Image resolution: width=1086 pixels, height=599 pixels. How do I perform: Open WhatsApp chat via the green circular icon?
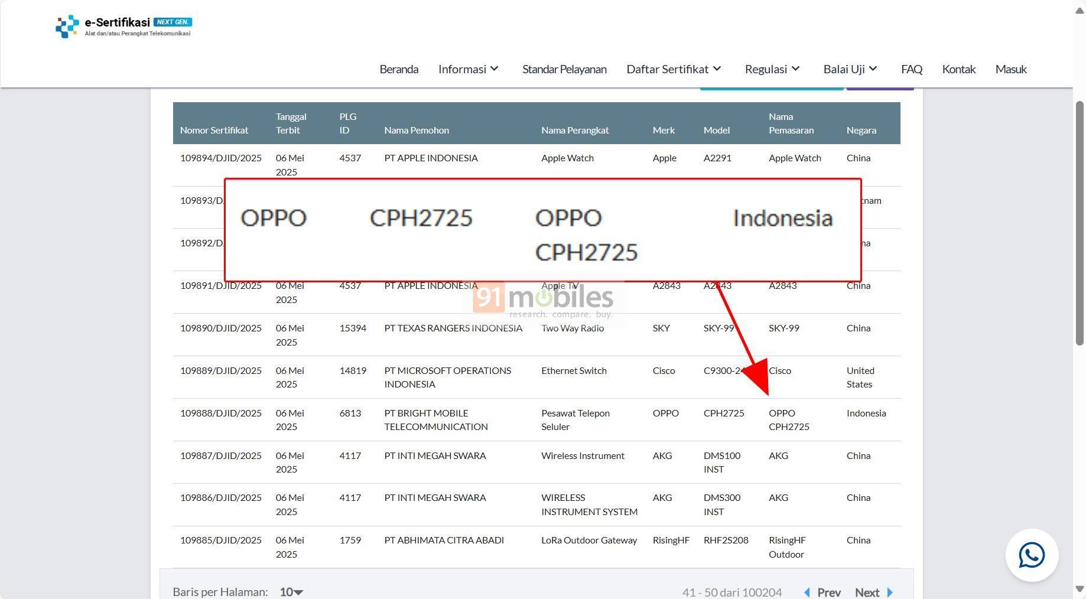(x=1031, y=555)
